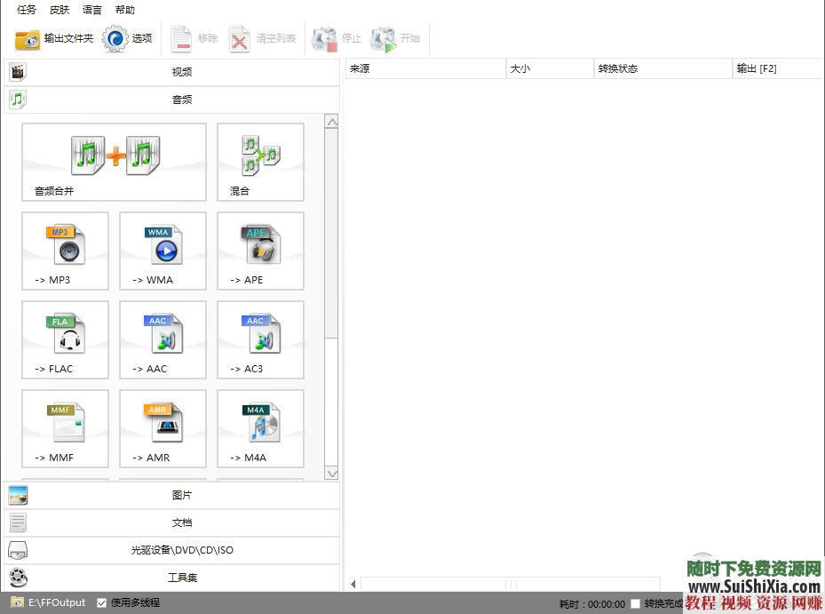Screen dimensions: 825x614
Task: Toggle the 使用多线程 checkbox
Action: click(101, 602)
